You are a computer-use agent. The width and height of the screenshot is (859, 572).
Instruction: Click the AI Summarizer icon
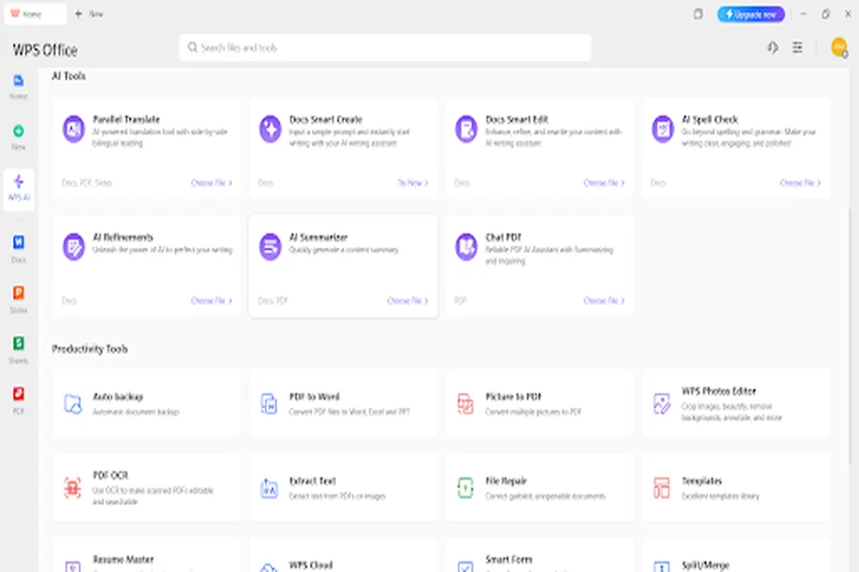click(270, 246)
